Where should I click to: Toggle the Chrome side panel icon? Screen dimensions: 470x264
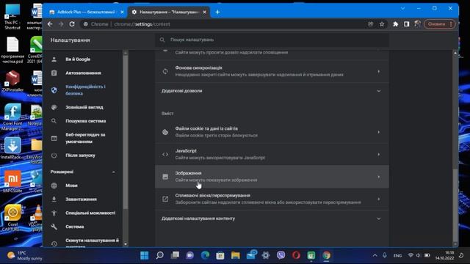pos(406,24)
